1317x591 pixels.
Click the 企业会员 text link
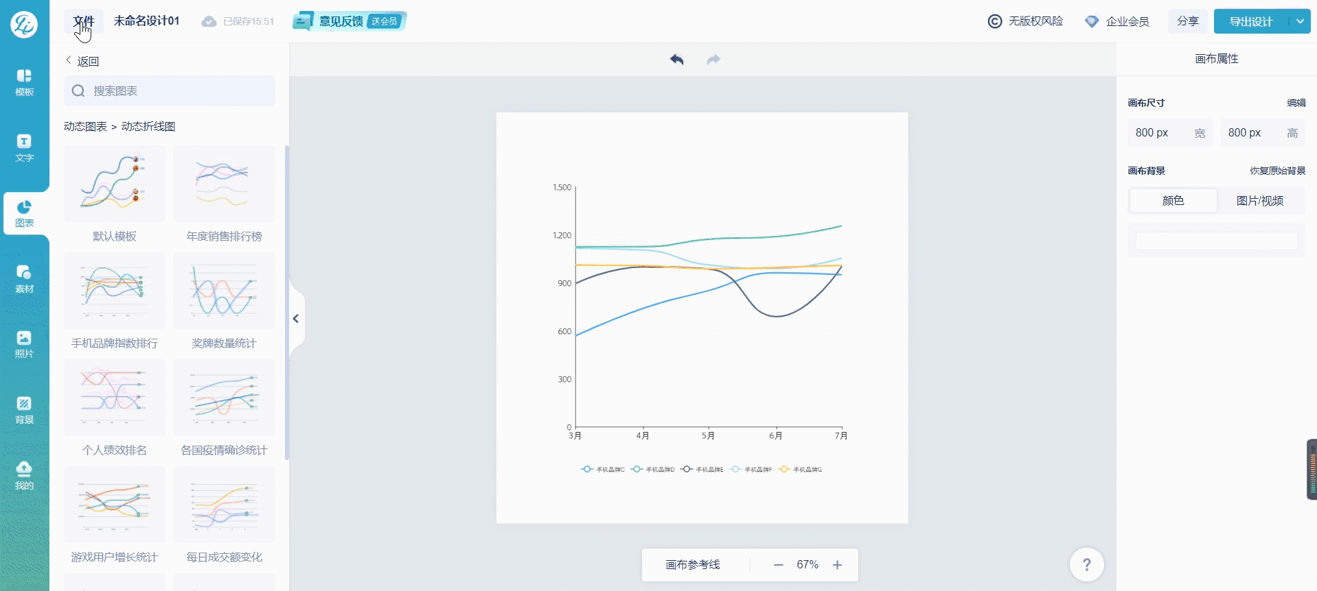tap(1127, 21)
